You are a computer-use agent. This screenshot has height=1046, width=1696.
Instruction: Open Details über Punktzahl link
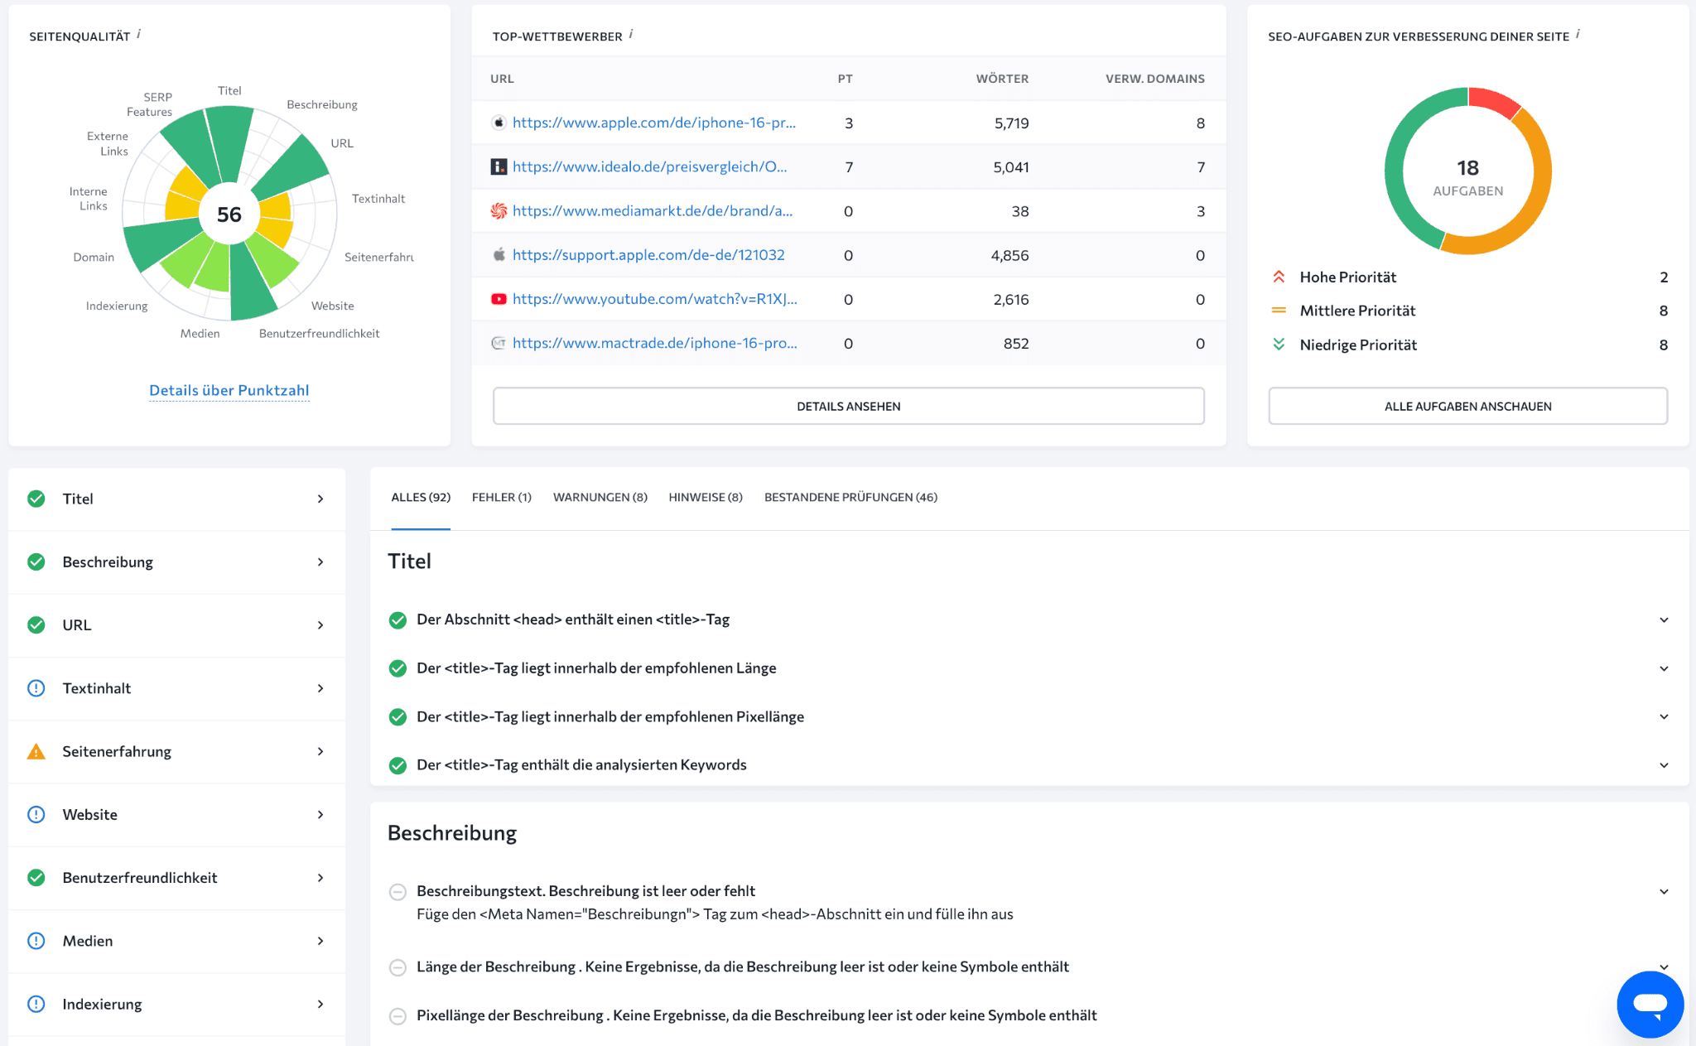coord(229,390)
